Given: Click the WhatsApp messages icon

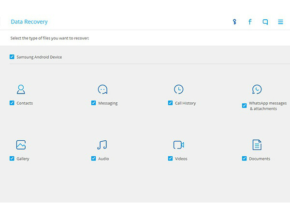Looking at the screenshot, I should 257,89.
